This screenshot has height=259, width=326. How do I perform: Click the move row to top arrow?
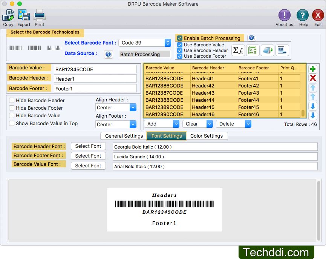pos(313,87)
